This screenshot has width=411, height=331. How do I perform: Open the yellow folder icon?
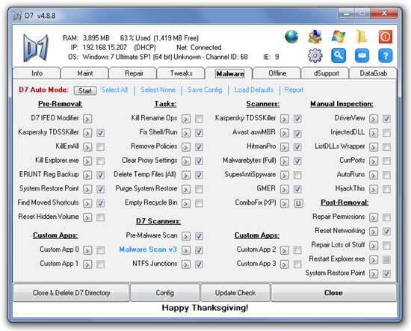click(361, 37)
